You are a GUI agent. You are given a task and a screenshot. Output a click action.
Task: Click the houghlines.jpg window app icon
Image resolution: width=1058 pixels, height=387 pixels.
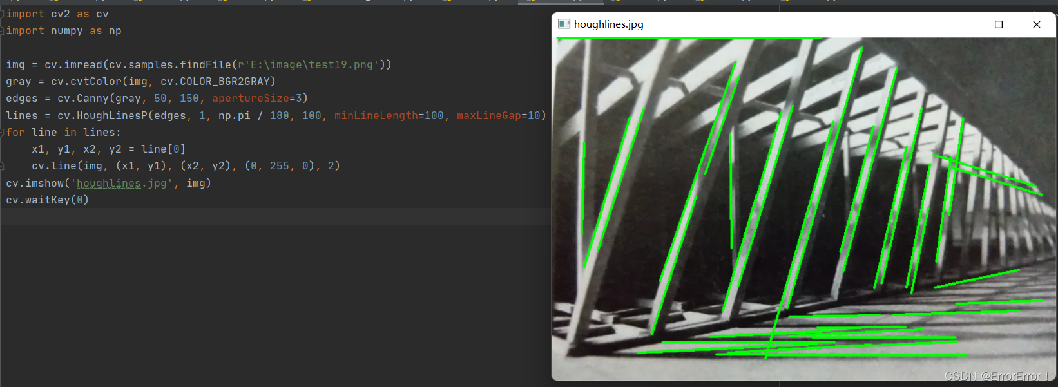click(x=564, y=24)
